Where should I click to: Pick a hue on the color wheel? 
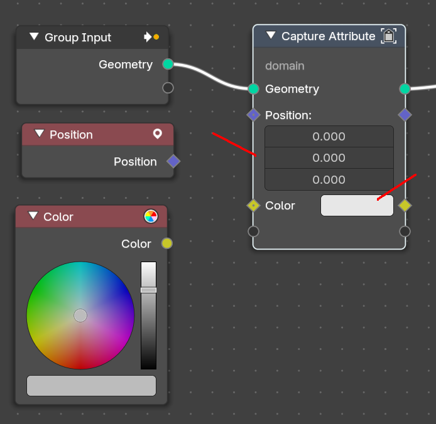[80, 315]
